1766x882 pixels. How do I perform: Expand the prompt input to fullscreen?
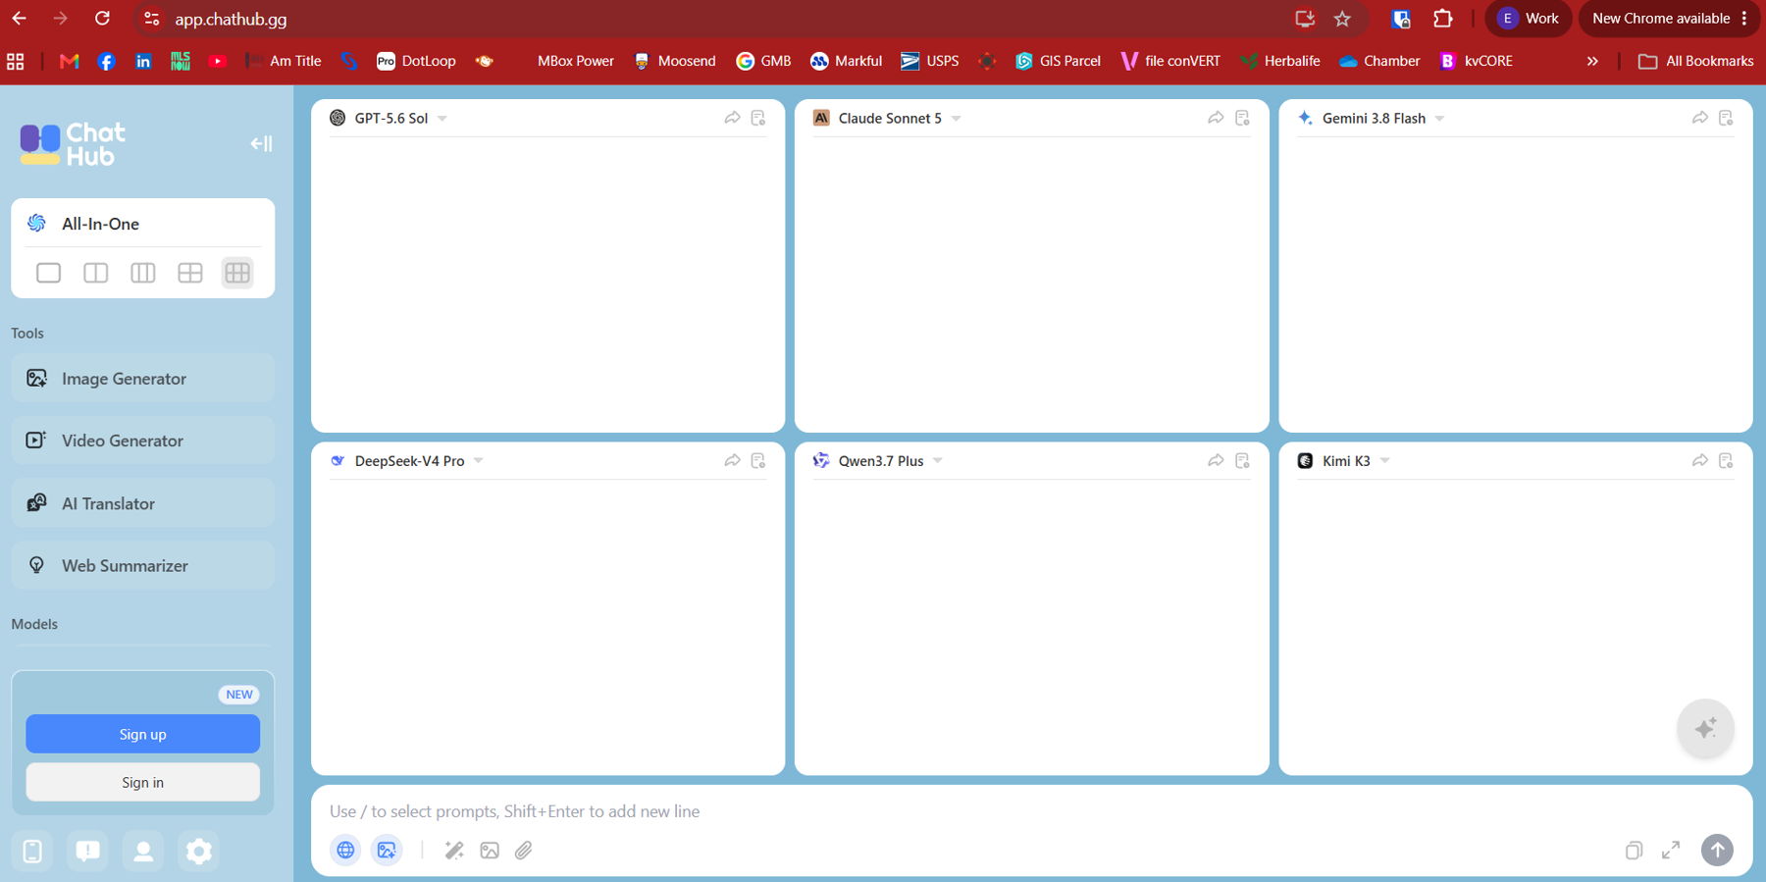tap(1671, 851)
